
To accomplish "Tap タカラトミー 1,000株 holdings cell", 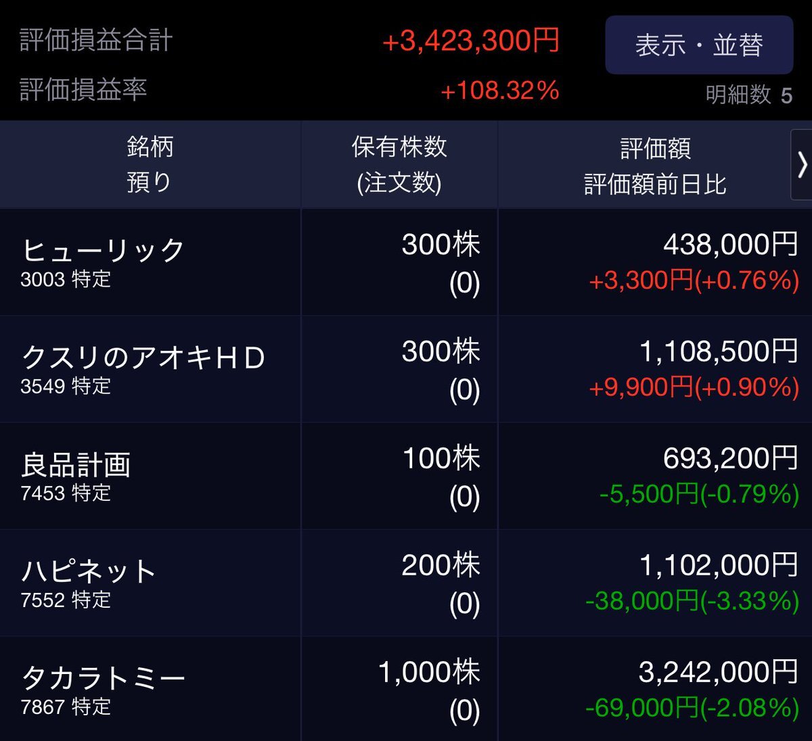I will (x=399, y=689).
